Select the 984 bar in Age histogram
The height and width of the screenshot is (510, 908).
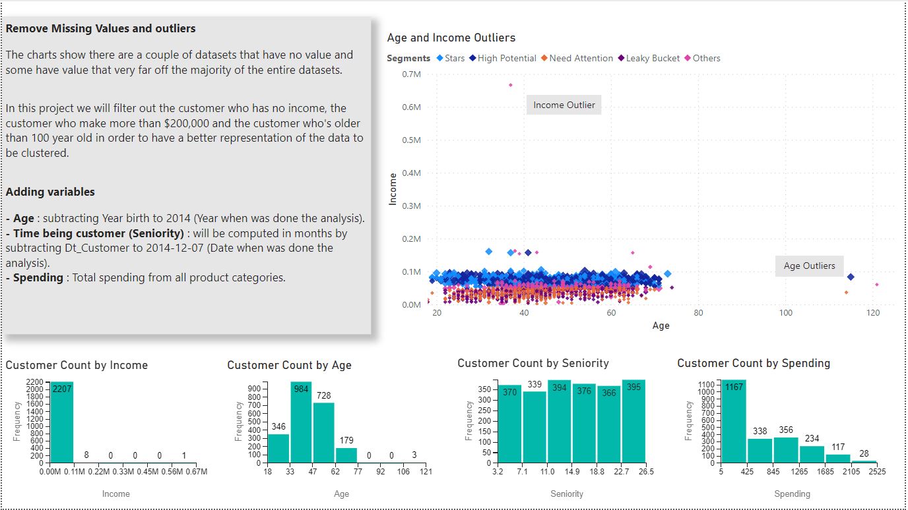[x=301, y=422]
